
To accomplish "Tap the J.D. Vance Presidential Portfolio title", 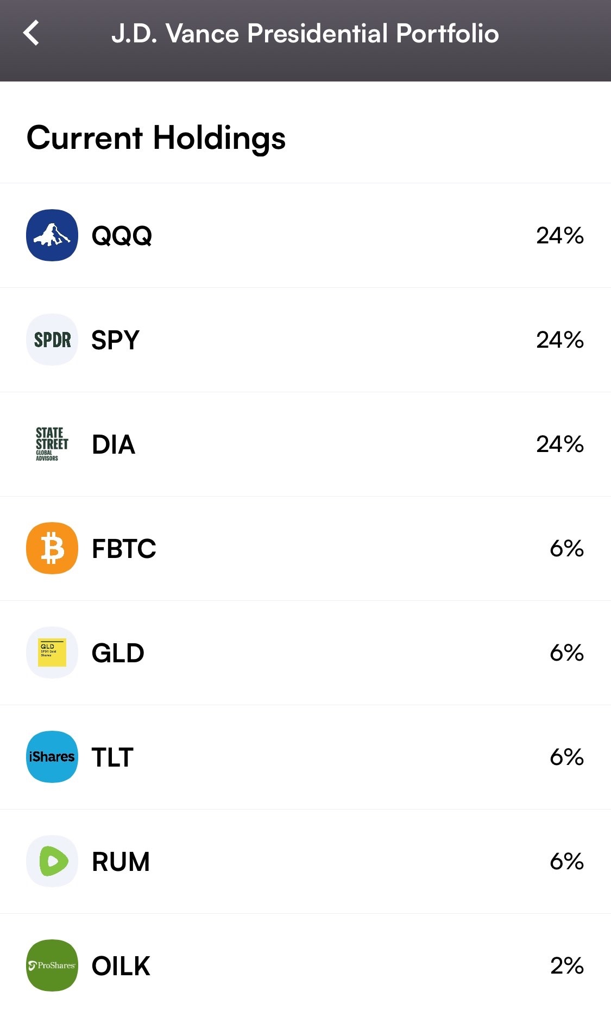I will pos(305,33).
